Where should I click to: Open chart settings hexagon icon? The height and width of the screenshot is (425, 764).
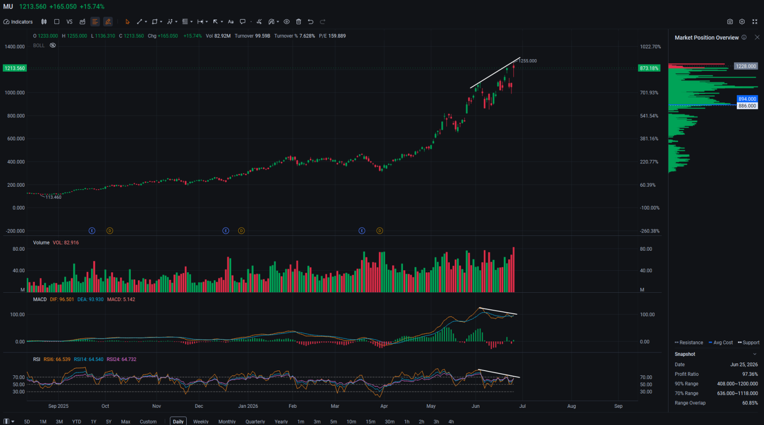742,21
